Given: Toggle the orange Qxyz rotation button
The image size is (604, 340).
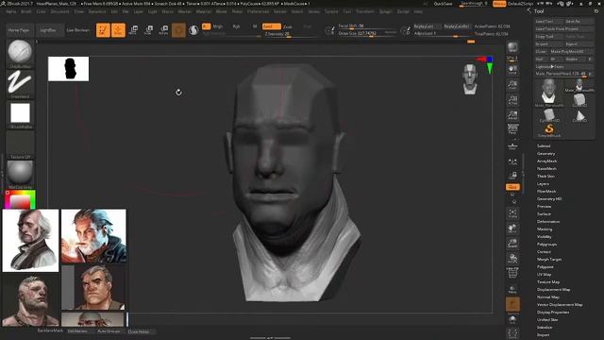Looking at the screenshot, I should 512,187.
